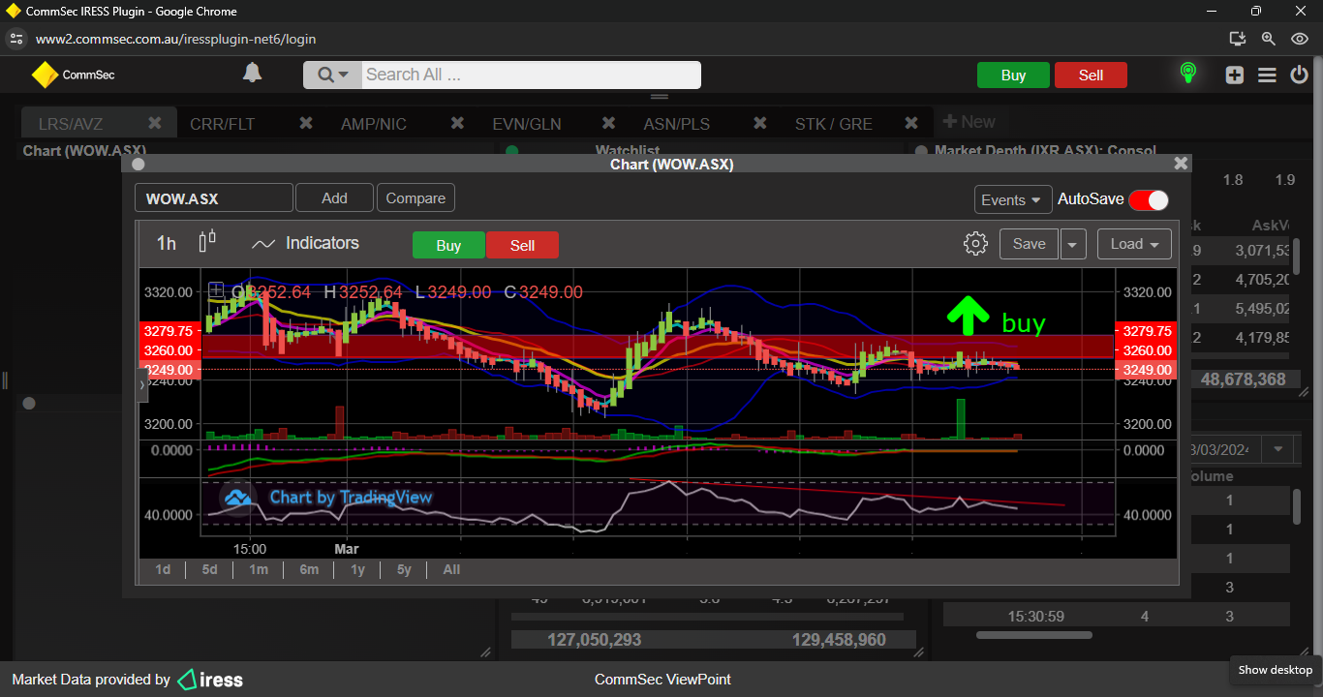Click the browser site info icon
This screenshot has width=1323, height=697.
(15, 39)
